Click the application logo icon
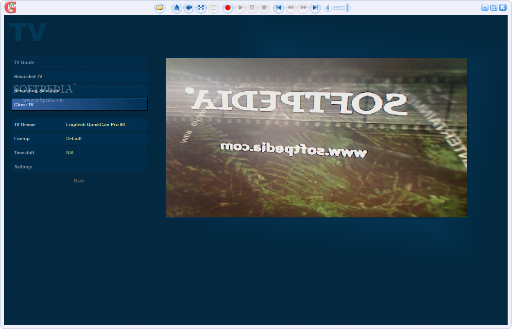 click(x=10, y=7)
